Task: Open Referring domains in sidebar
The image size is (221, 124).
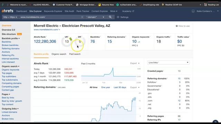Action: point(11,49)
